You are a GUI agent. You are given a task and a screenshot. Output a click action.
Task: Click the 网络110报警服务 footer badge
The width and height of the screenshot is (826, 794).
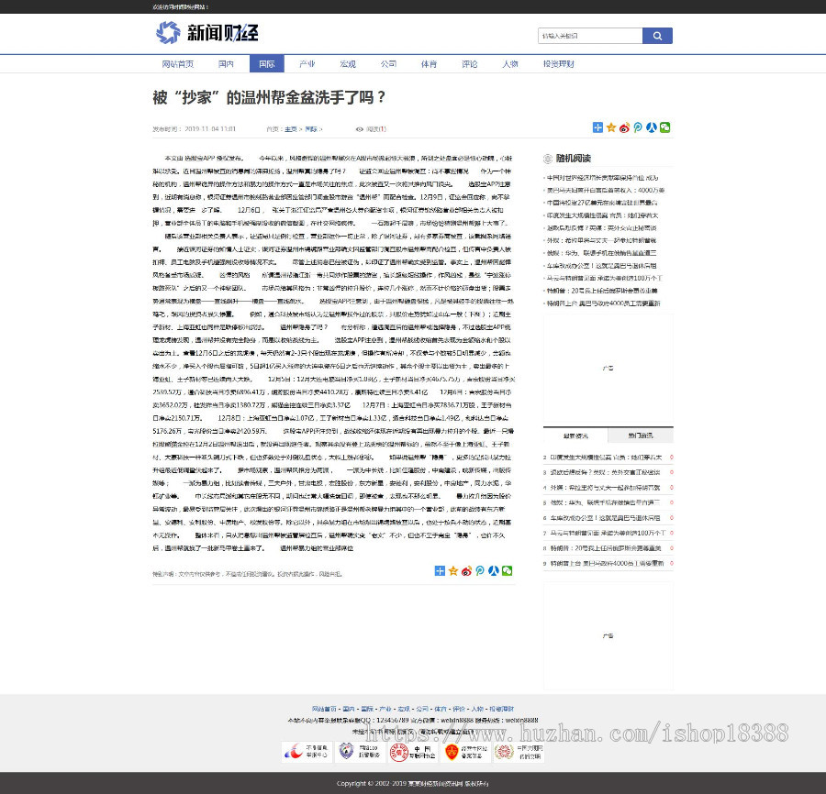360,752
